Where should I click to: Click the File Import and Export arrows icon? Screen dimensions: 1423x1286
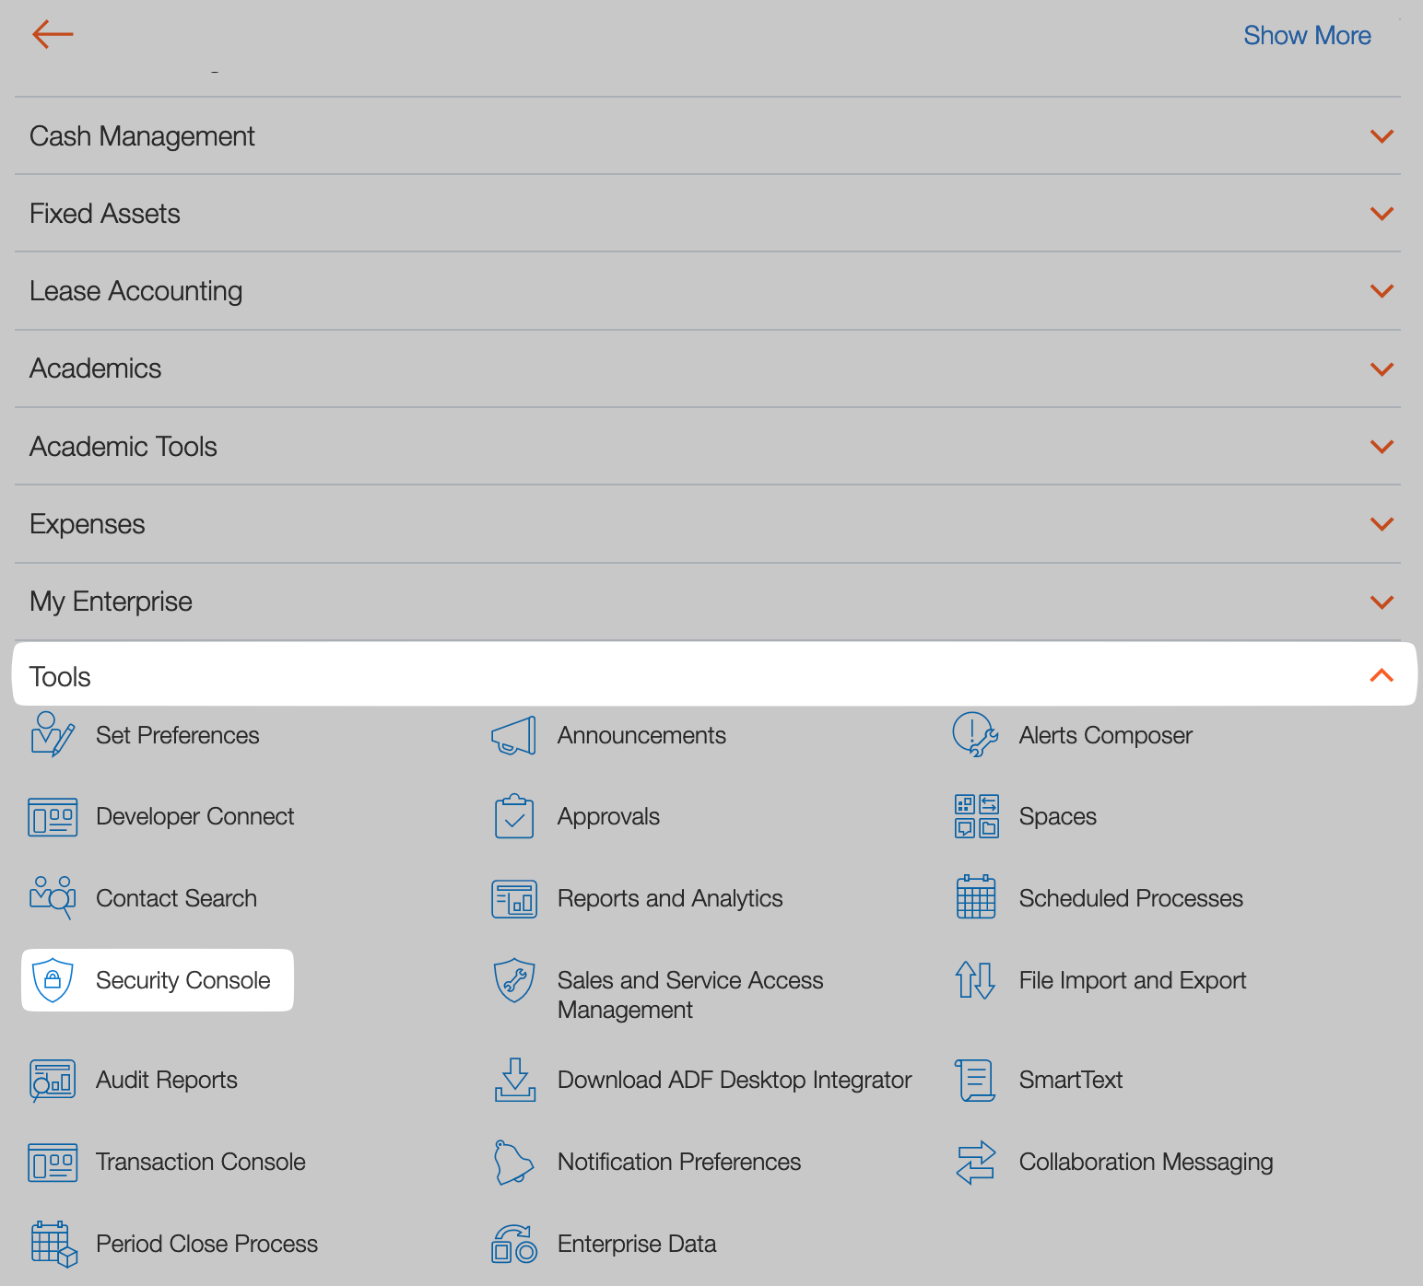[x=975, y=980]
